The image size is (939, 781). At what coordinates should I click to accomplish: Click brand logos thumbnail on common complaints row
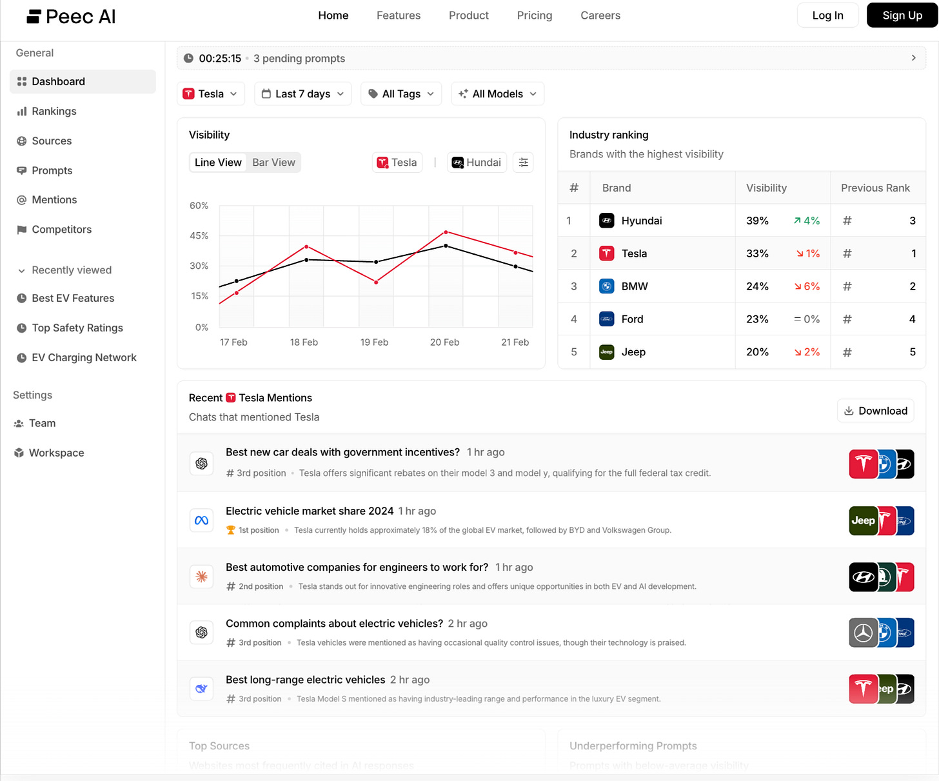(x=882, y=633)
